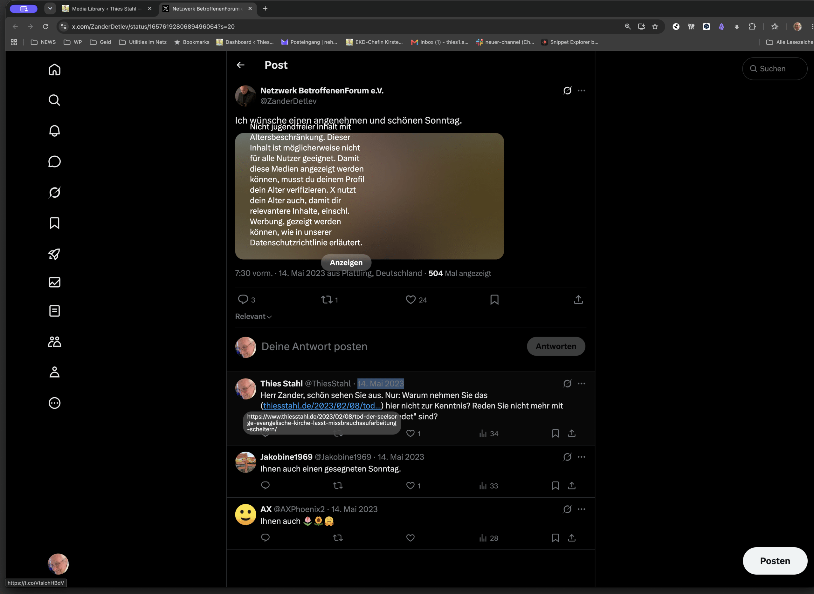Open Chrome tab search dropdown arrow
Screen dimensions: 814x594
50,9
